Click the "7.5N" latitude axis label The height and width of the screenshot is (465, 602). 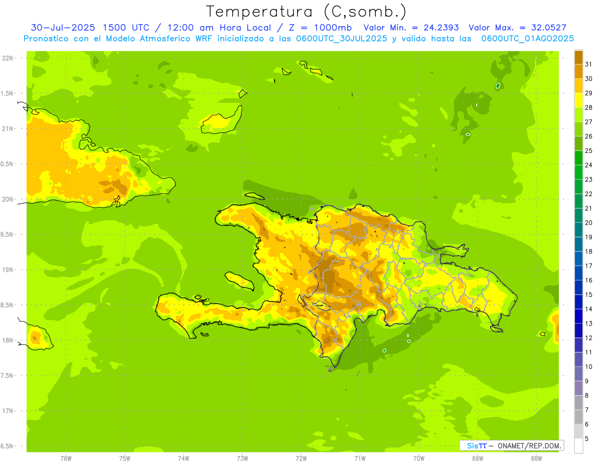click(8, 376)
